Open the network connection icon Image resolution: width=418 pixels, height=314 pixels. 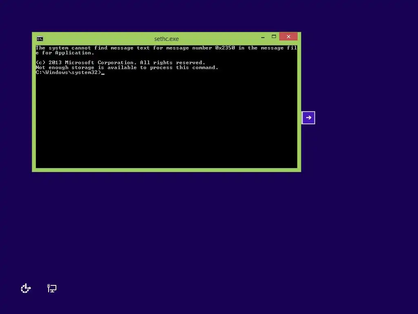[52, 288]
